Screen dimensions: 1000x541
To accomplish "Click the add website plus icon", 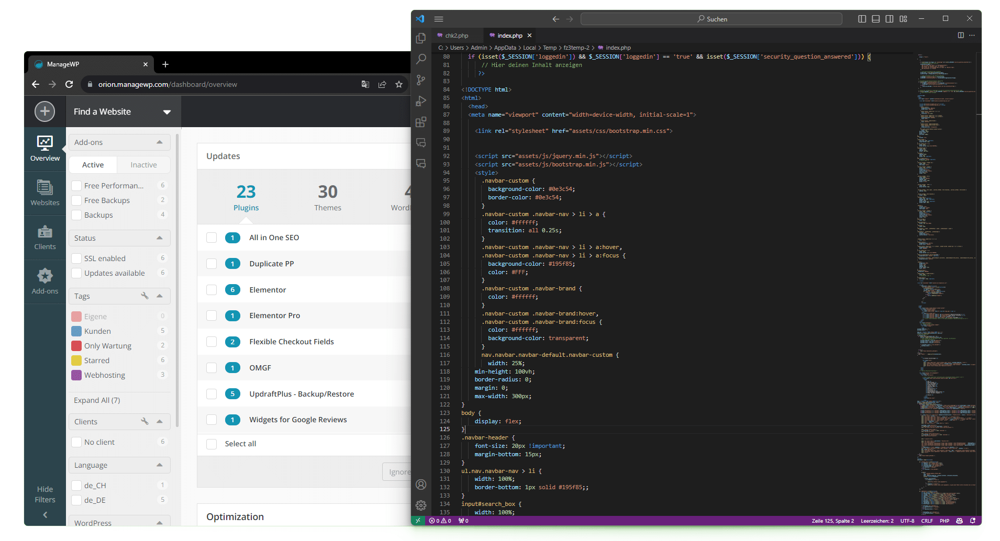I will 45,111.
